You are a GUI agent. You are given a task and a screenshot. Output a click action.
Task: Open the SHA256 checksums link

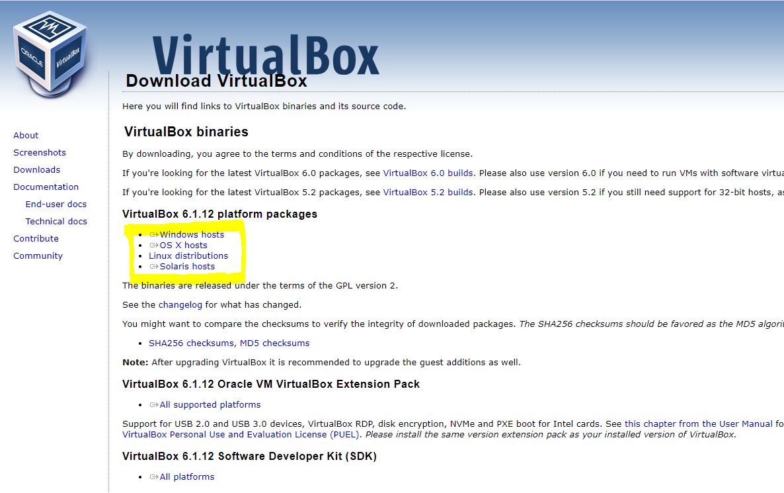[191, 343]
